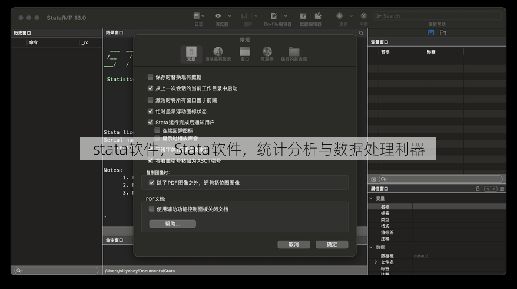This screenshot has width=517, height=289.
Task: Click the 更多 (More) down-arrow icon
Action: [340, 16]
